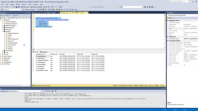198x111 pixels.
Task: Click Connect in Object Explorer toolbar
Action: tap(2, 15)
